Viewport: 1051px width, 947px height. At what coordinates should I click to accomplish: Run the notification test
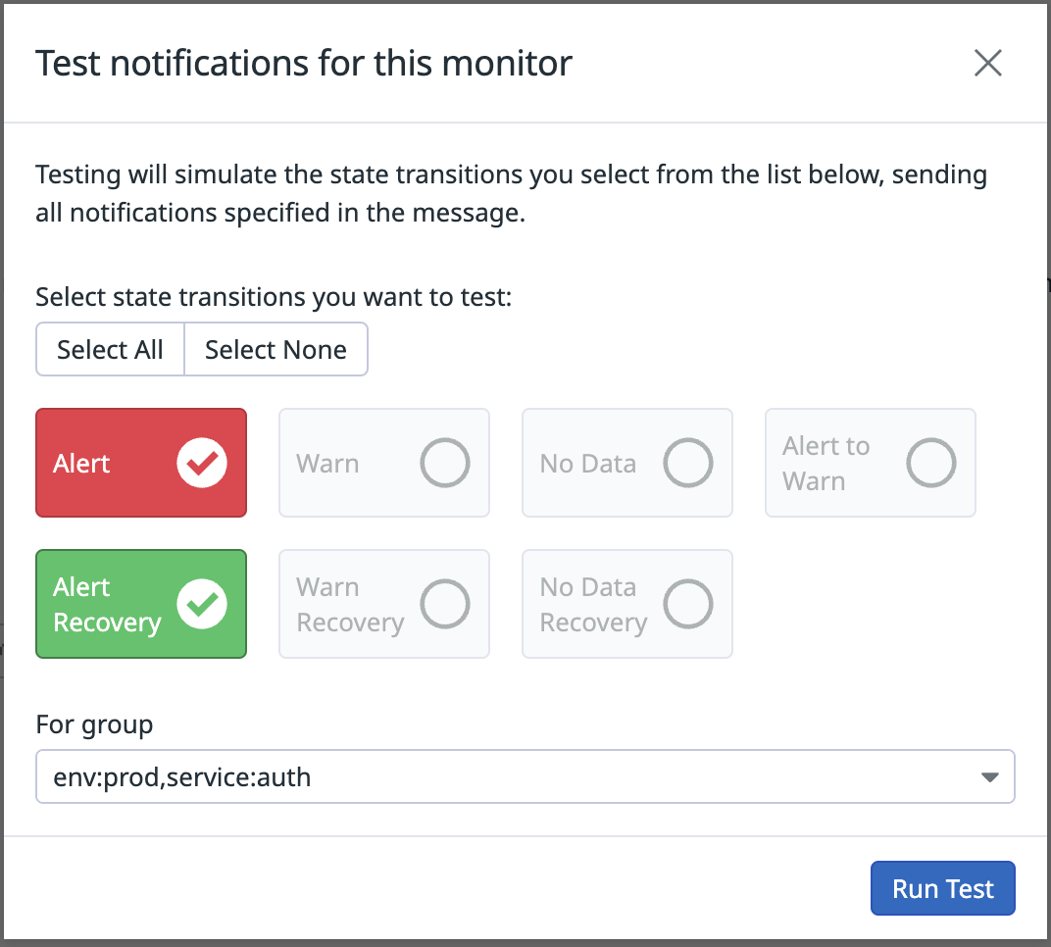pos(942,887)
